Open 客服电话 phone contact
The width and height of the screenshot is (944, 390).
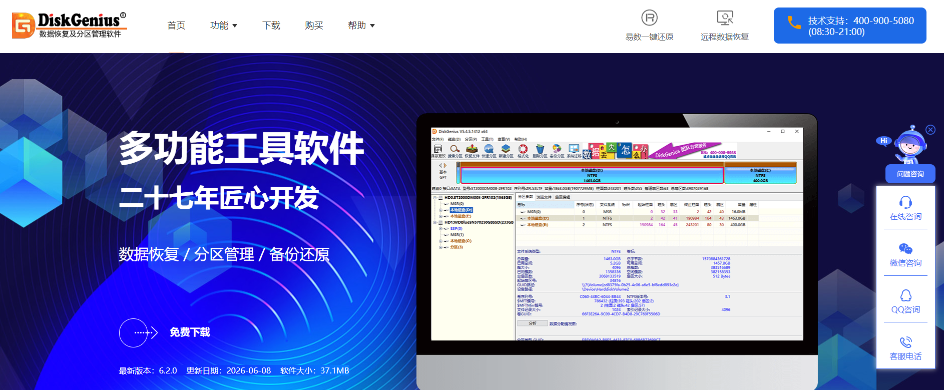(x=905, y=348)
